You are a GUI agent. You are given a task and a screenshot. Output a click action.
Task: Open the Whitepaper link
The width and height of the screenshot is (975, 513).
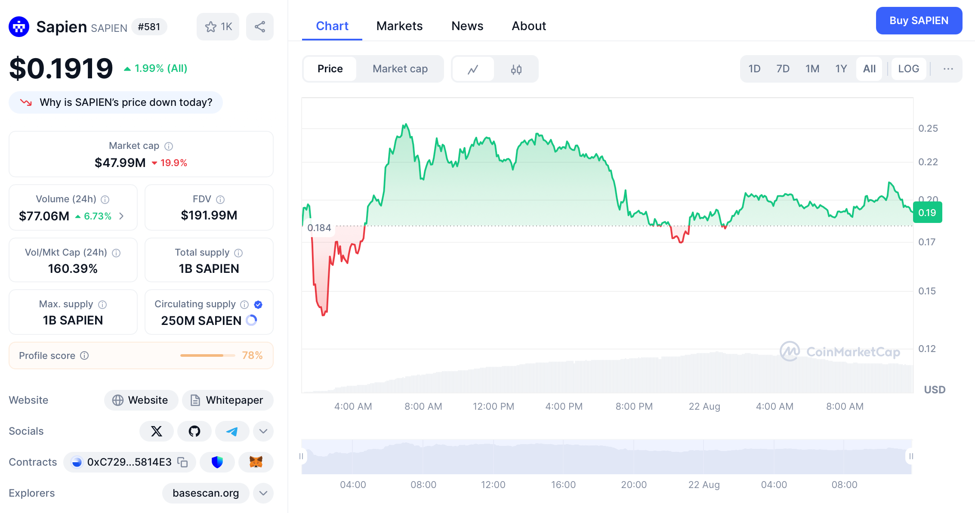coord(227,400)
